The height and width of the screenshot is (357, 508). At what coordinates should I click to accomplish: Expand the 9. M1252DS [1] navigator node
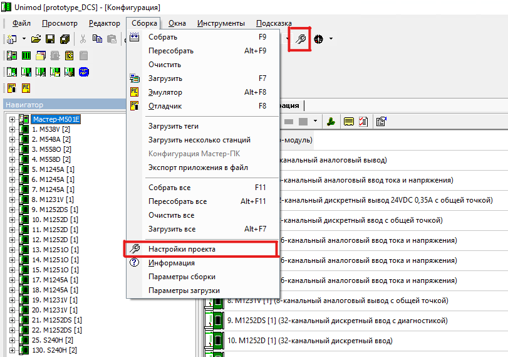(x=12, y=210)
